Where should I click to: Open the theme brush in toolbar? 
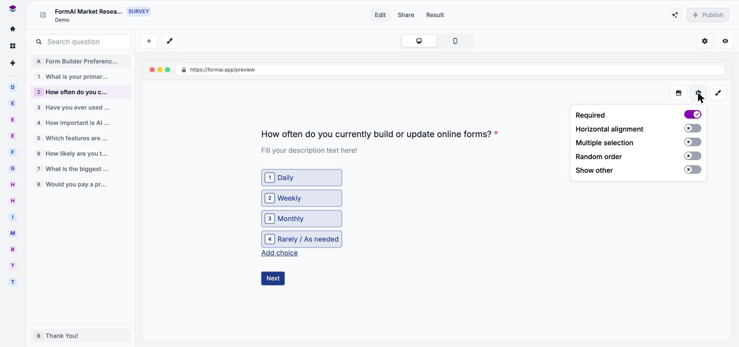[170, 41]
